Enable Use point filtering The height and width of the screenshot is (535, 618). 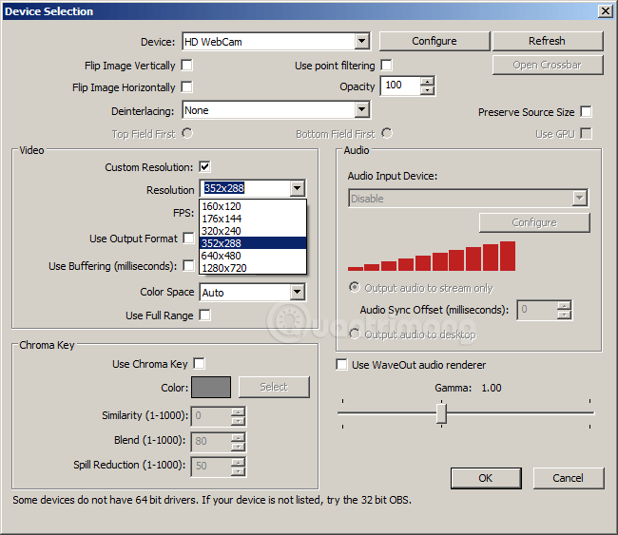(386, 66)
